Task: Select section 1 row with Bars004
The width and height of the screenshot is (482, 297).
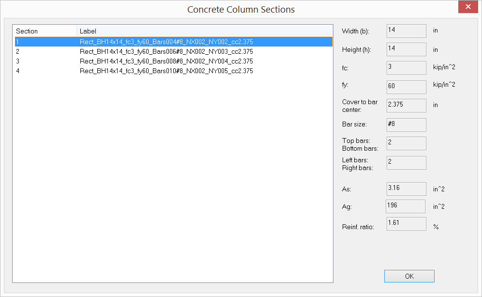Action: (166, 42)
